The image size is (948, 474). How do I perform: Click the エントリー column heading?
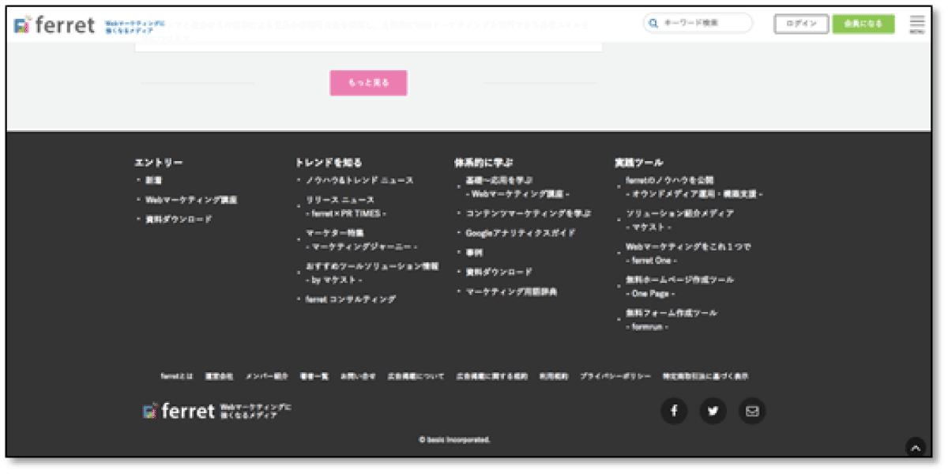click(x=159, y=163)
